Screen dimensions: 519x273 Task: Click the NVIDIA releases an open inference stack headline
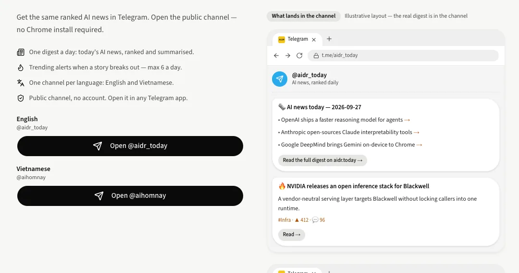pos(358,186)
